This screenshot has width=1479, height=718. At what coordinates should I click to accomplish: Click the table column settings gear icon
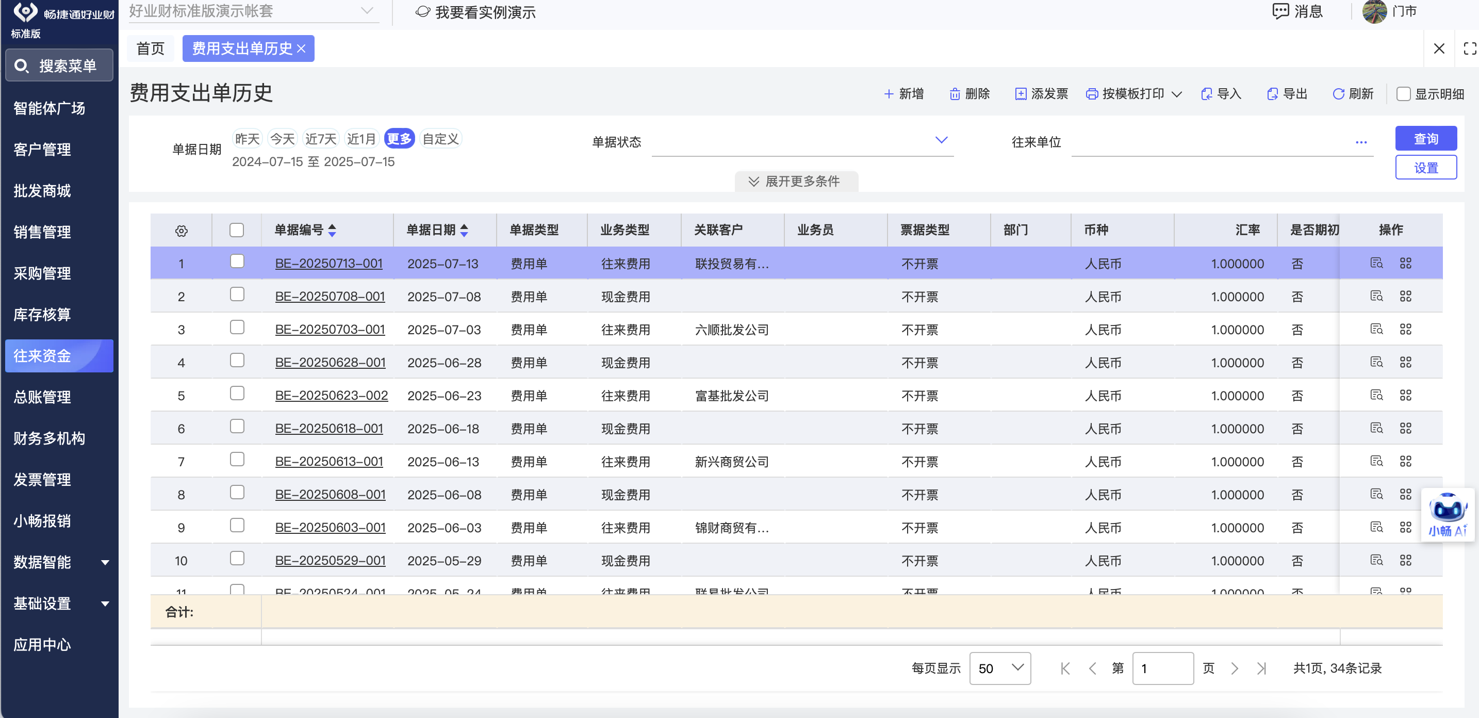coord(182,231)
